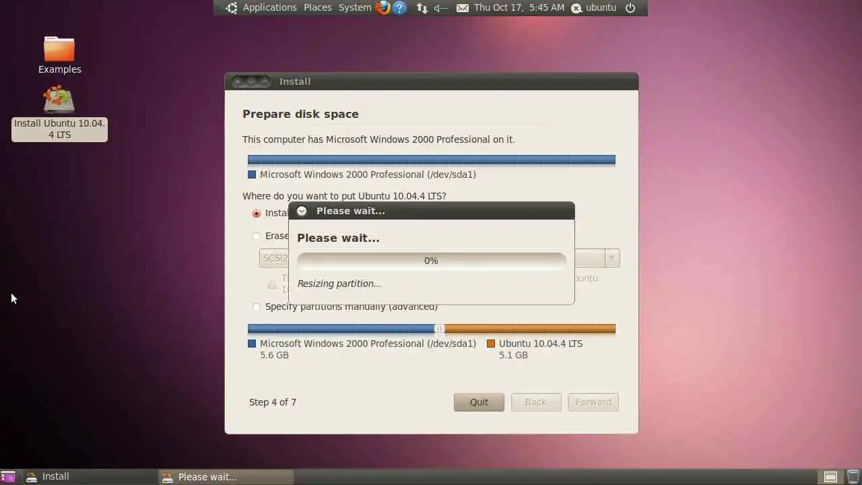The image size is (862, 485).
Task: Open the volume speaker indicator
Action: point(441,8)
